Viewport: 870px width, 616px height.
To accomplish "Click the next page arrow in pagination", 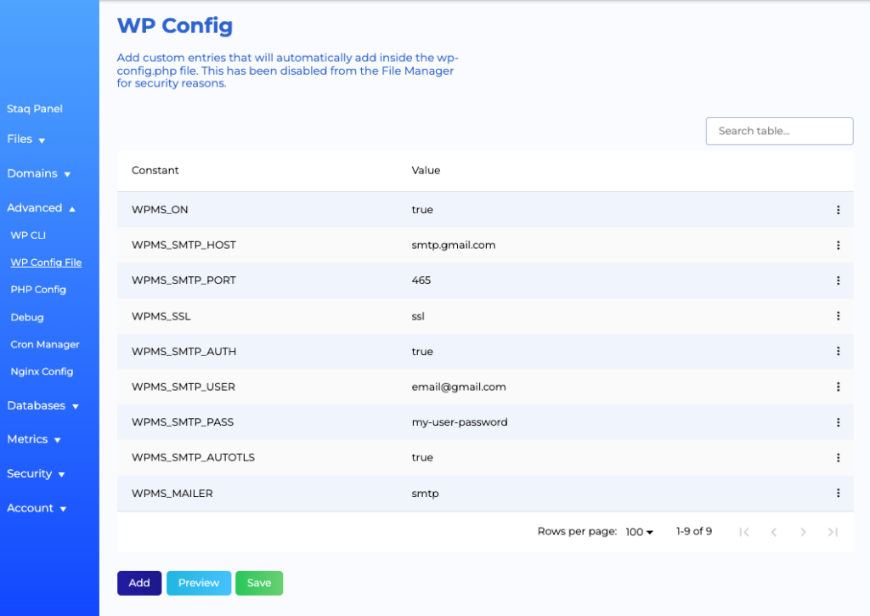I will click(x=803, y=531).
